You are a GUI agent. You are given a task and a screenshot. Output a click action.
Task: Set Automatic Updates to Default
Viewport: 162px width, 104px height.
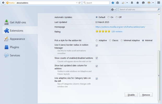(97, 17)
